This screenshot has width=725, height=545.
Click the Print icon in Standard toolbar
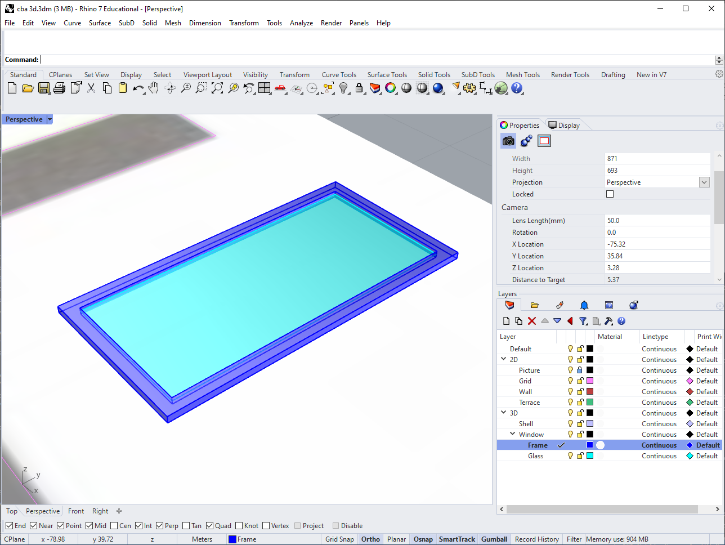tap(60, 88)
